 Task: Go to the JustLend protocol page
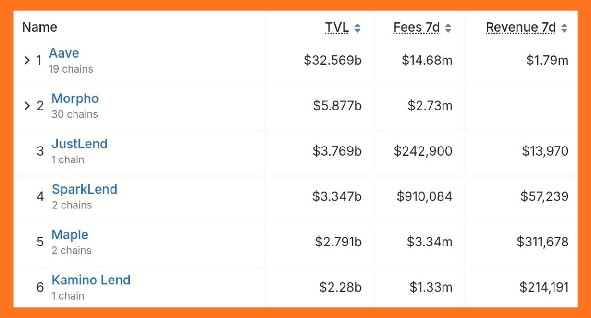tap(79, 144)
